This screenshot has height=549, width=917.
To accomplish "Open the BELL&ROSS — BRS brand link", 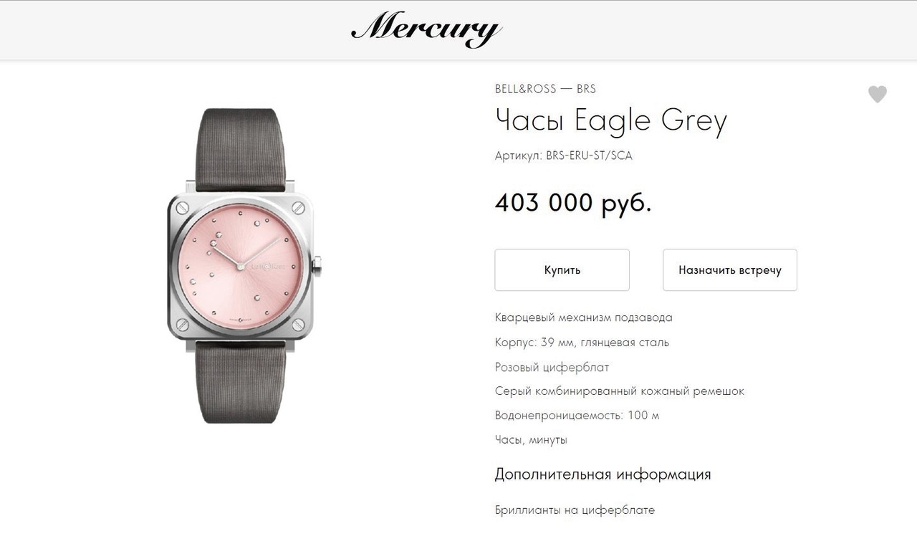I will coord(545,89).
